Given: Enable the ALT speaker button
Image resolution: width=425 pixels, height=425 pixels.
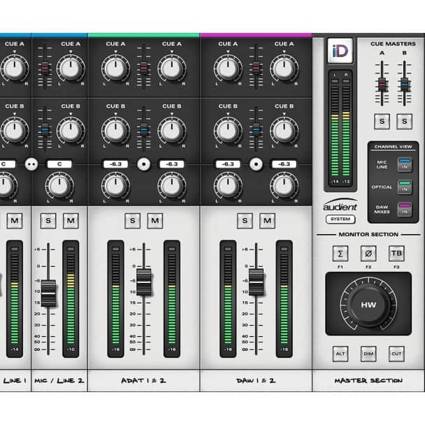Looking at the screenshot, I should pos(340,354).
